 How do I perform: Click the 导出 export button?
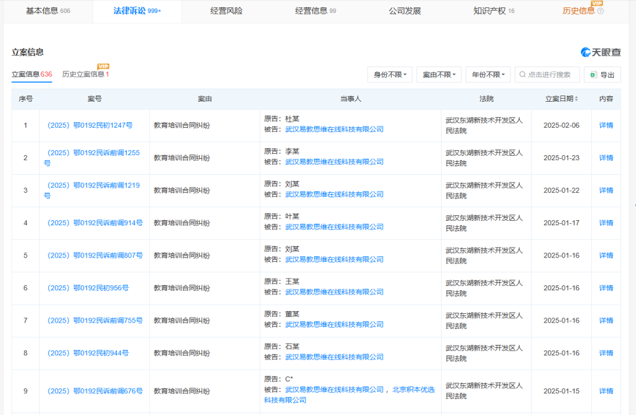point(602,74)
